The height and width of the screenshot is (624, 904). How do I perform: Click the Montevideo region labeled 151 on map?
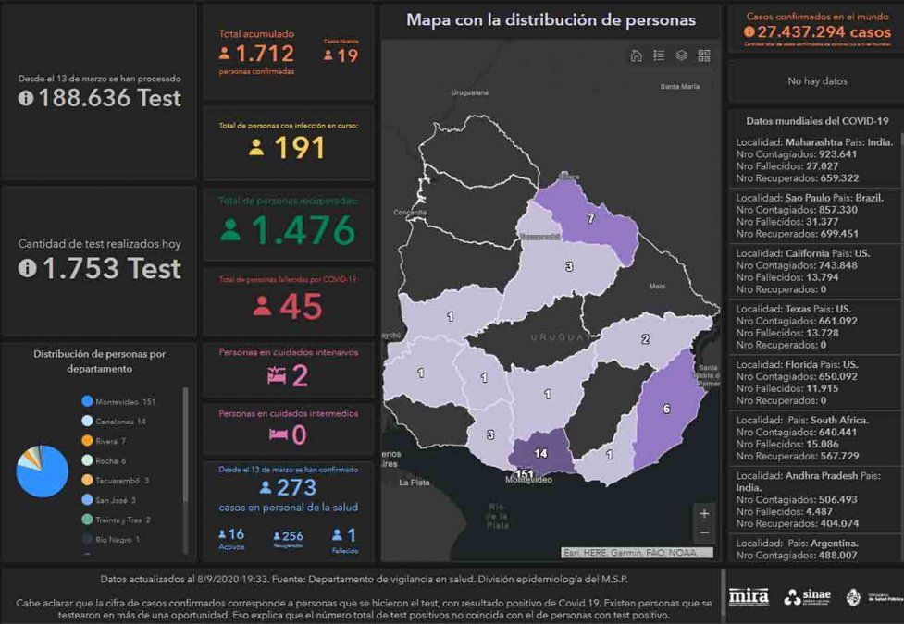(525, 474)
